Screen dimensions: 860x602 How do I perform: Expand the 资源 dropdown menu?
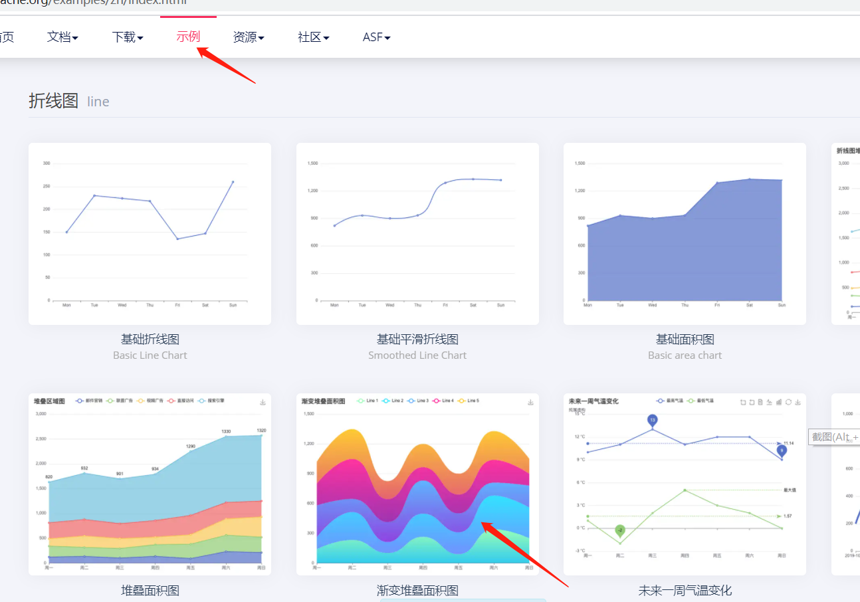pyautogui.click(x=249, y=37)
